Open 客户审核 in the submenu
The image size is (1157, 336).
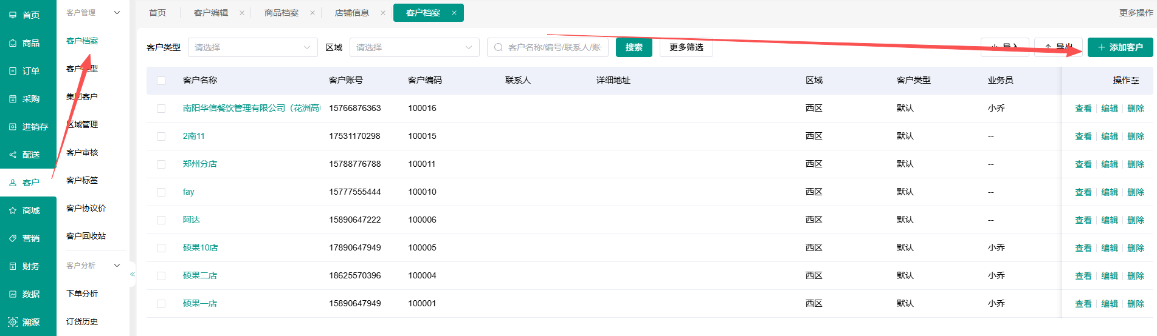tap(82, 152)
